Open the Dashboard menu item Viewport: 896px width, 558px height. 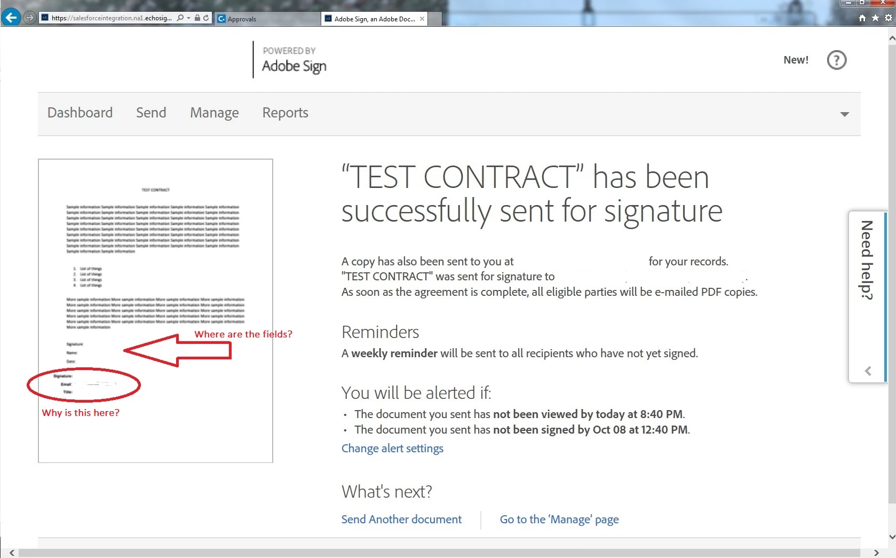[80, 113]
